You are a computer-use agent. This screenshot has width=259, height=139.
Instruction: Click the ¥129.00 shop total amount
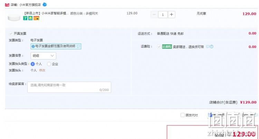point(248,102)
